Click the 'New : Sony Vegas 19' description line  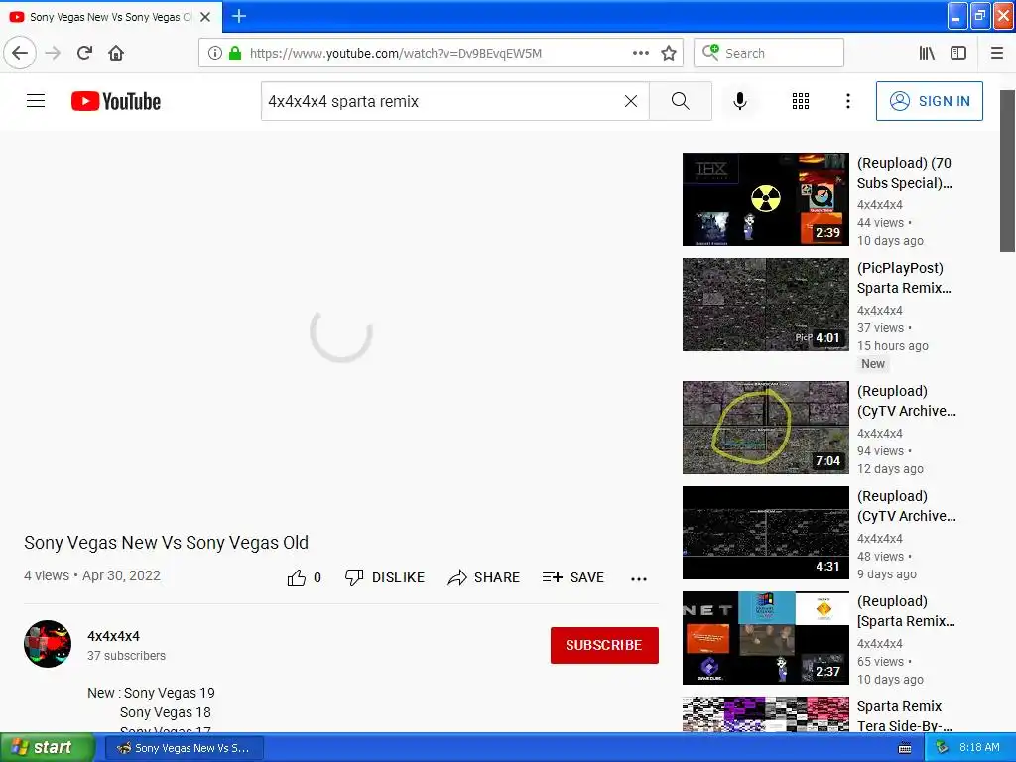tap(151, 693)
